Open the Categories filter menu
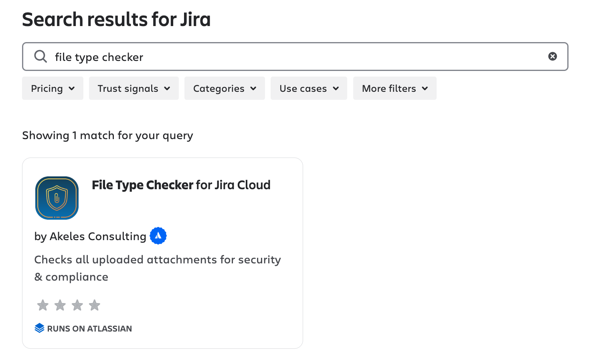 [x=225, y=88]
